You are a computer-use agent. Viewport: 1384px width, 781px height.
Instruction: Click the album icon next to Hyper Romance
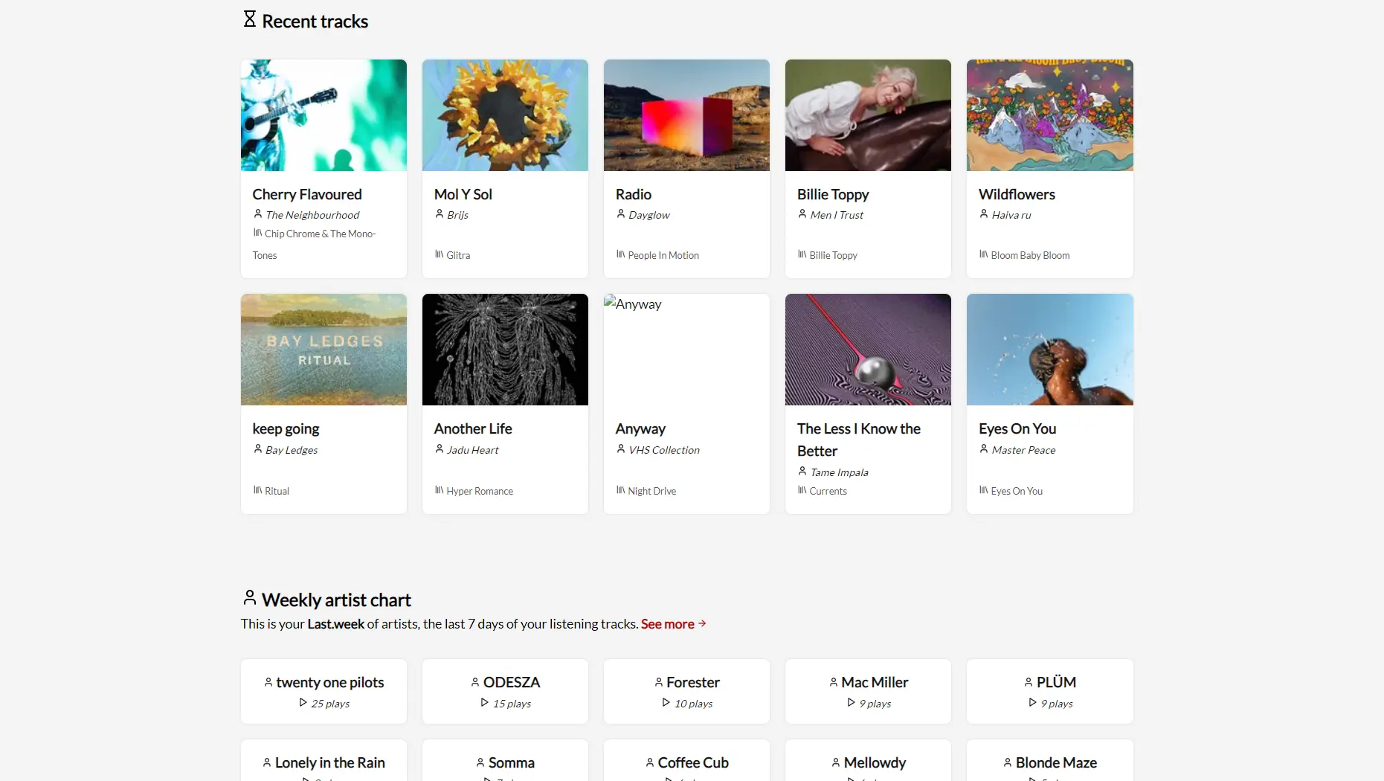439,490
